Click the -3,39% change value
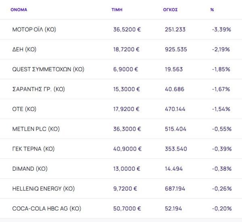Screen dimensions: 242x222 click(x=221, y=29)
